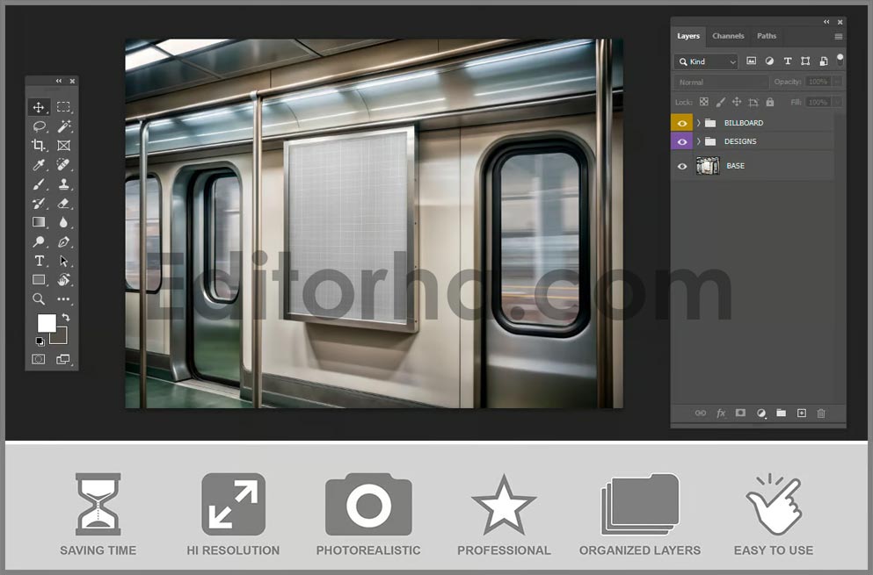This screenshot has height=575, width=873.
Task: Open the Paths tab
Action: pyautogui.click(x=767, y=36)
